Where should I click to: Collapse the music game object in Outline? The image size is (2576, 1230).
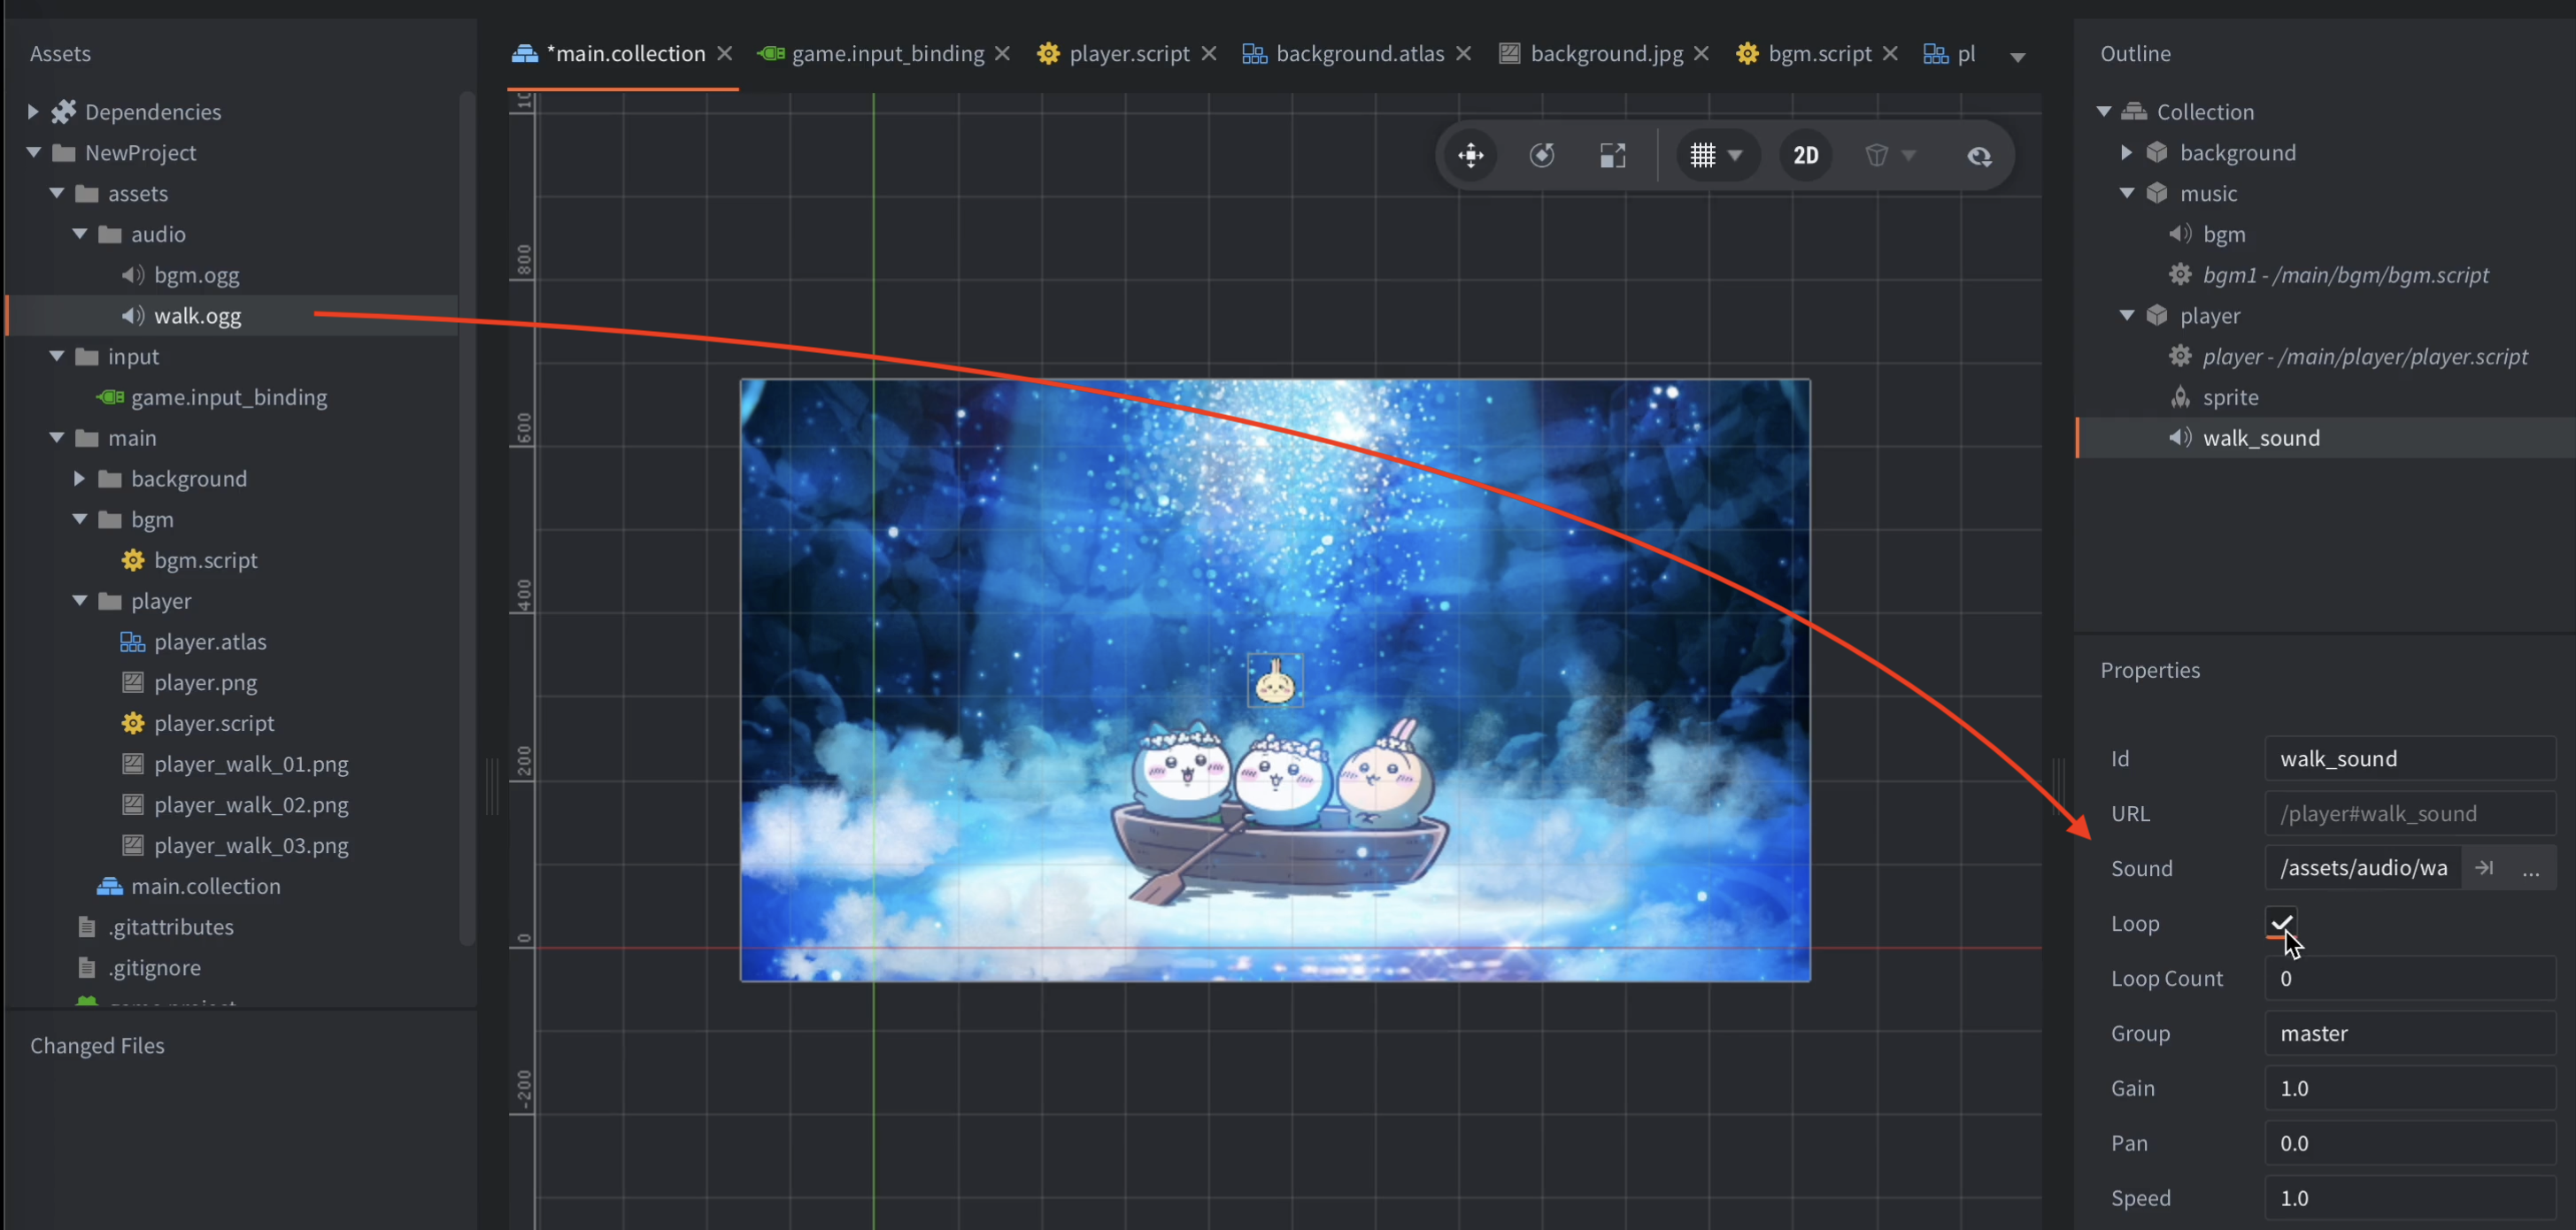coord(2127,193)
